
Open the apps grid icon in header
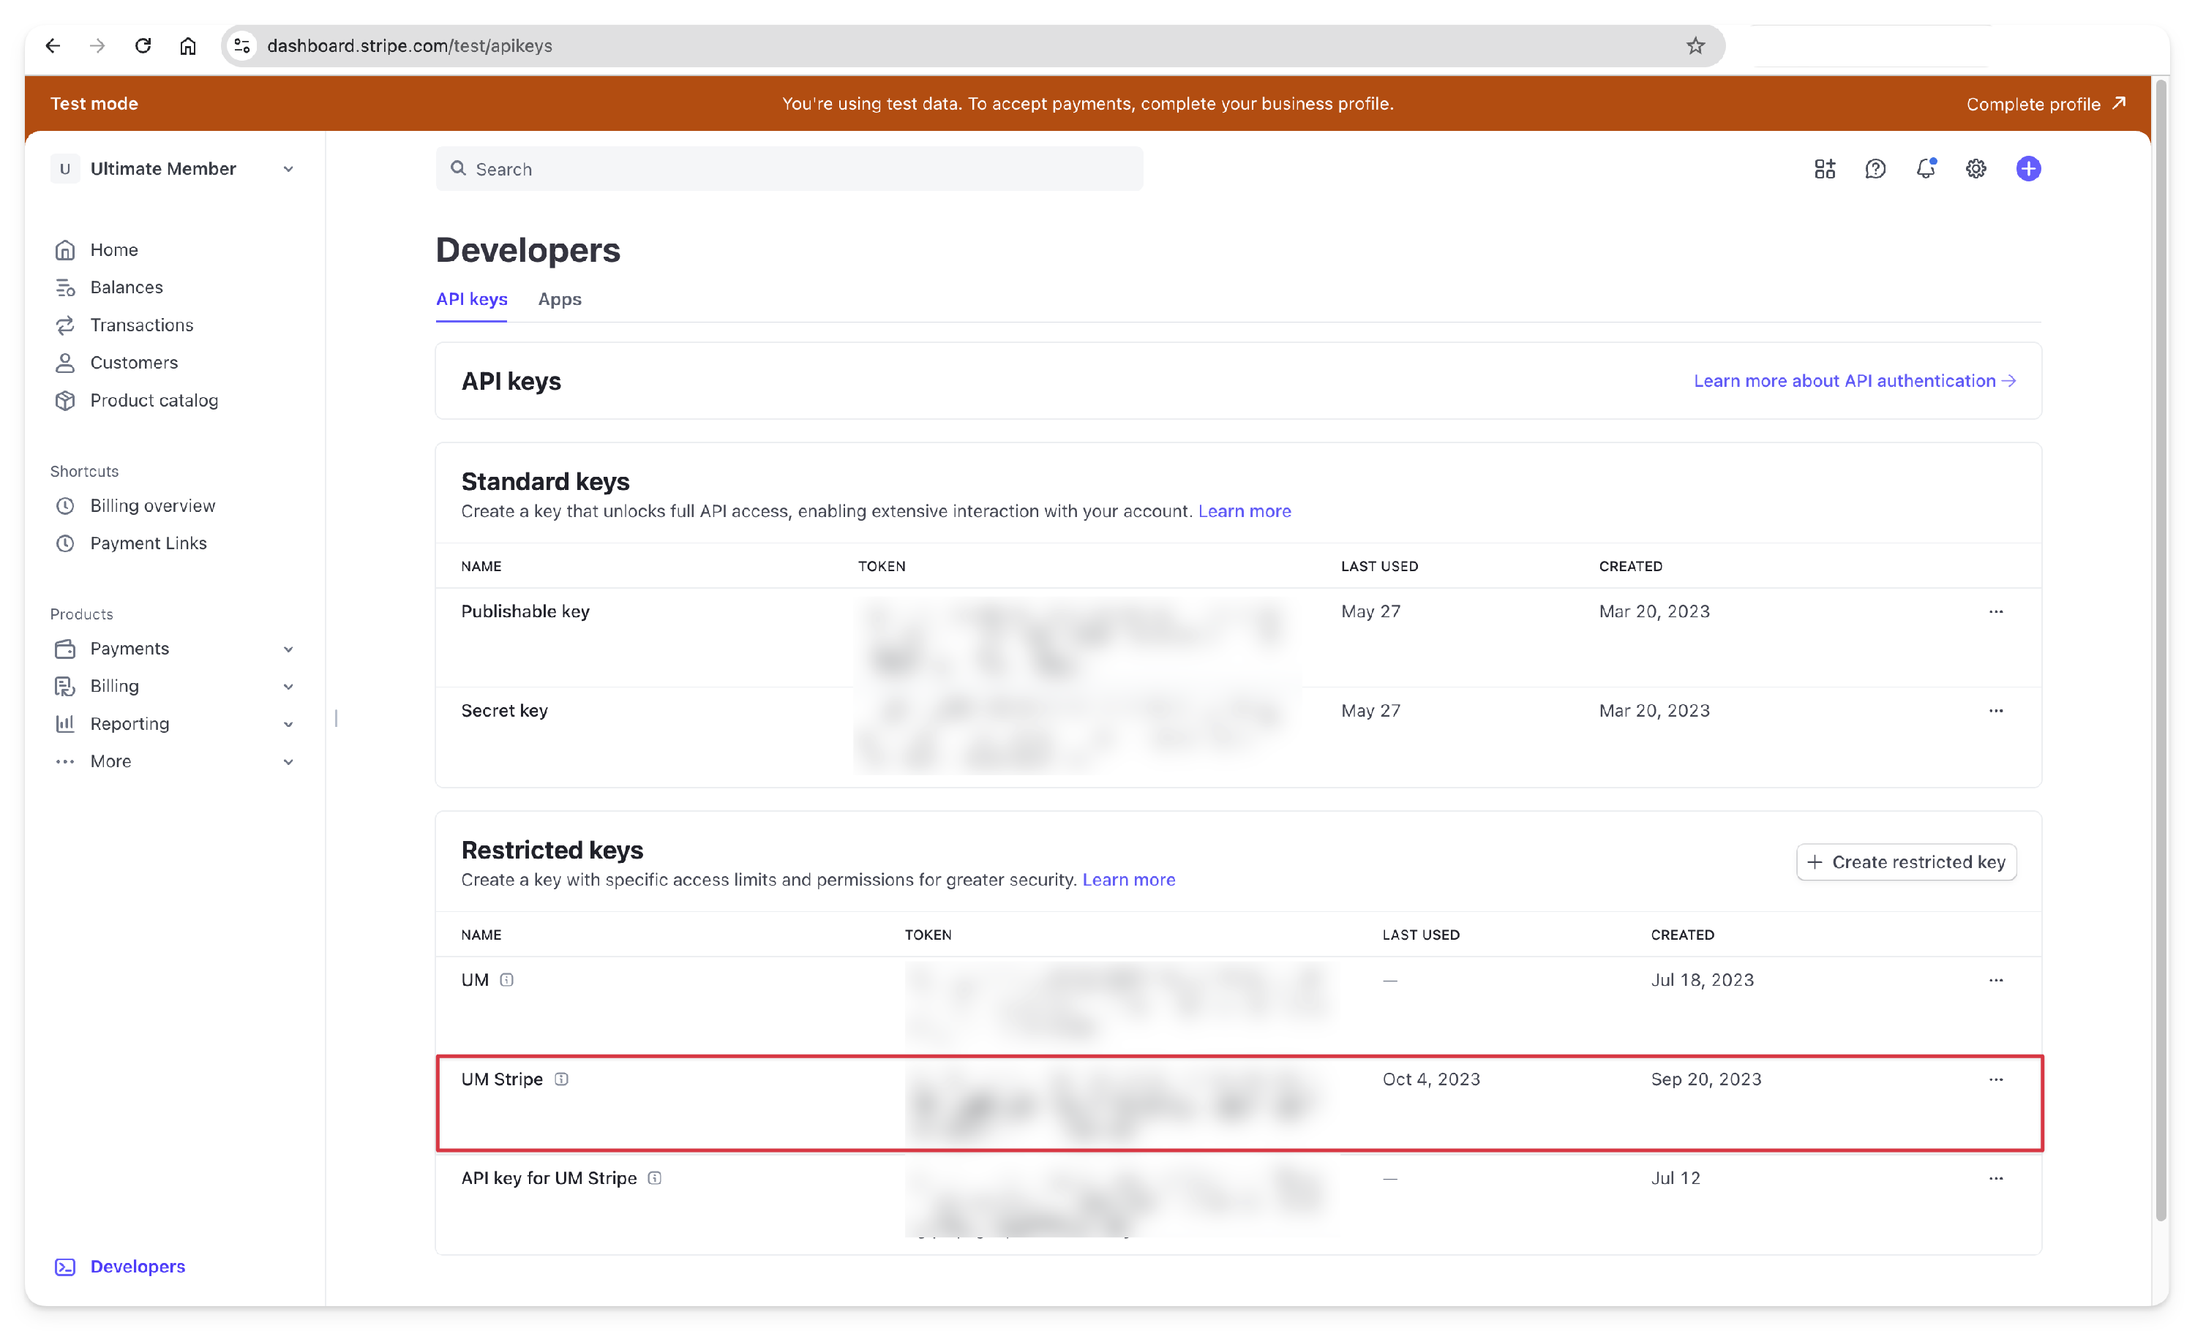1825,168
